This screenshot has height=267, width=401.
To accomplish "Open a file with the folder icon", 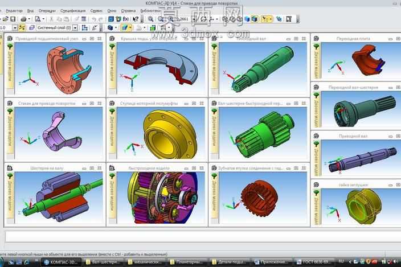I will point(5,19).
